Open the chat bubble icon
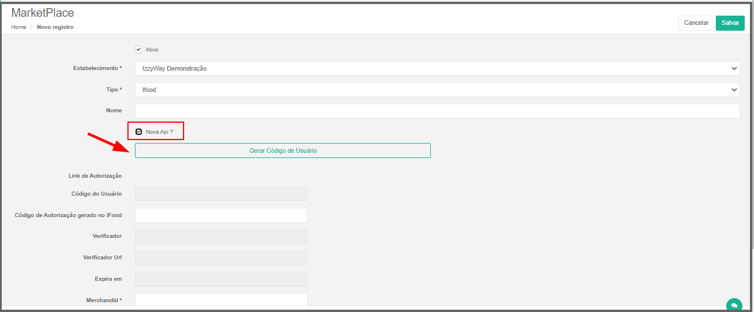Viewport: 754px width, 312px height. 734,304
